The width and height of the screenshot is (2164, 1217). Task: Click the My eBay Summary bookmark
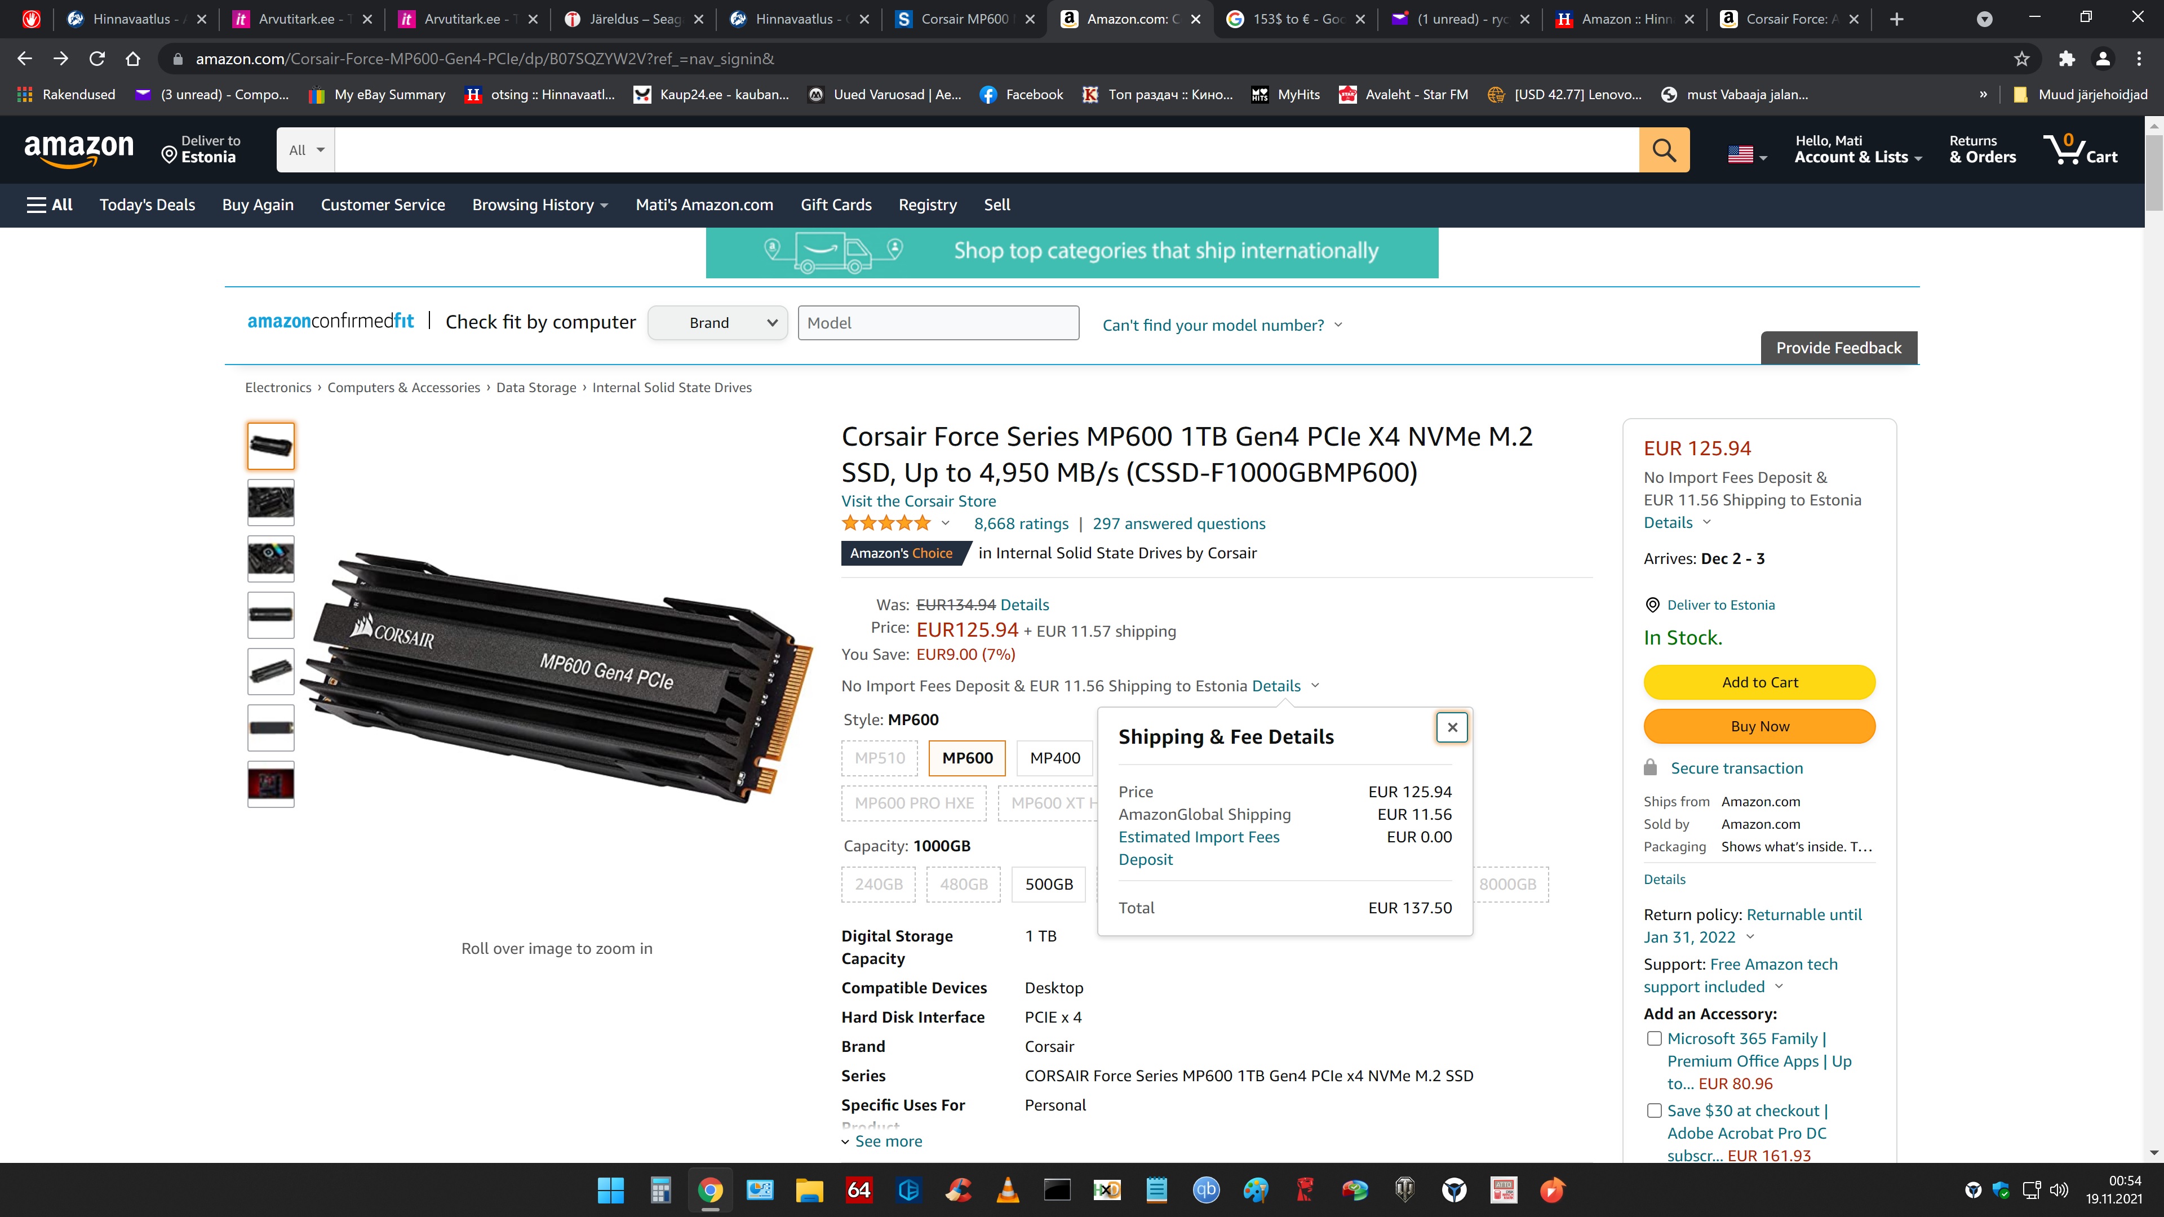[376, 95]
